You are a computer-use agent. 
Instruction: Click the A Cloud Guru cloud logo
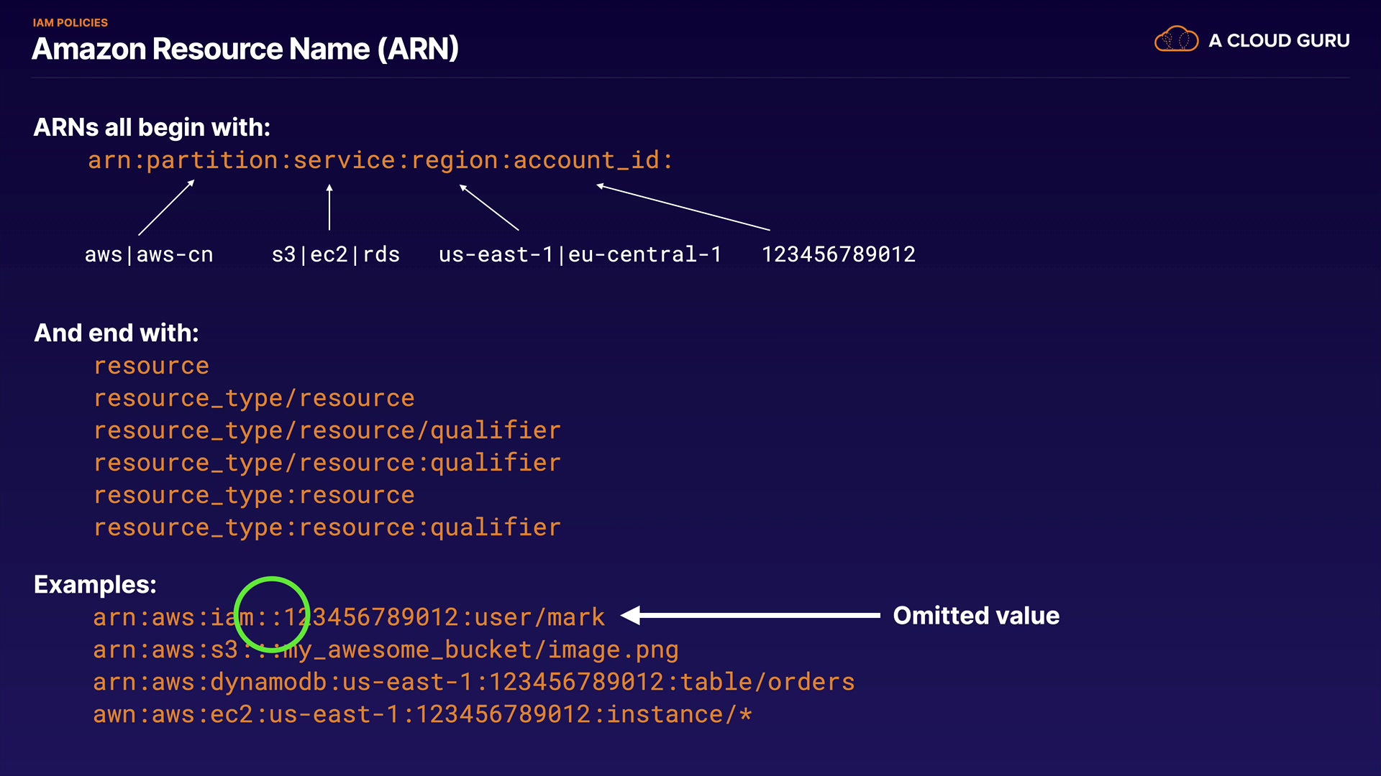[1176, 40]
